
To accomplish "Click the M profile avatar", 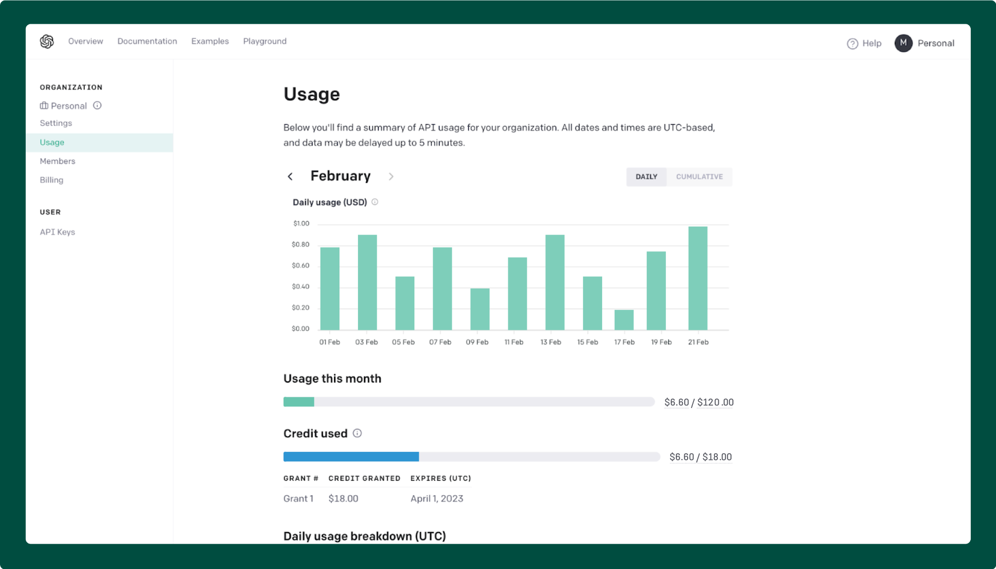I will pyautogui.click(x=903, y=43).
